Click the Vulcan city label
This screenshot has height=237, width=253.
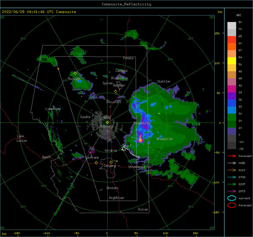(x=143, y=209)
